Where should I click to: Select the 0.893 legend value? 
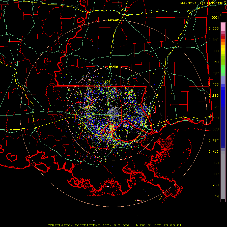point(214,51)
